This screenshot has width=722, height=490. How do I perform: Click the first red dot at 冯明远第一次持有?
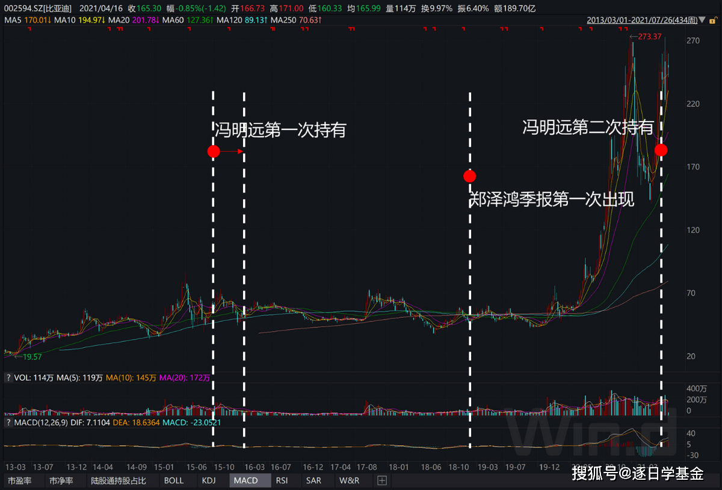click(214, 152)
